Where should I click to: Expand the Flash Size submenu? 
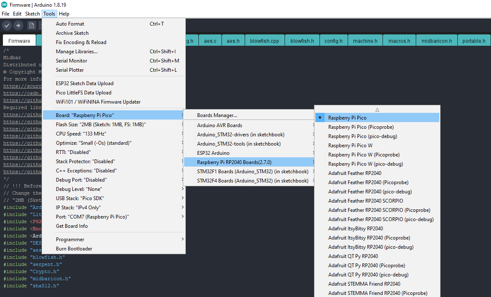[114, 125]
